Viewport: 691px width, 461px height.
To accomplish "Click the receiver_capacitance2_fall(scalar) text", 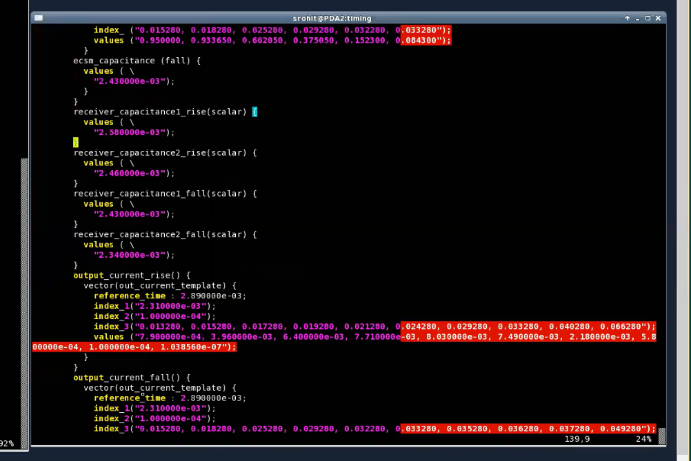I will [160, 234].
